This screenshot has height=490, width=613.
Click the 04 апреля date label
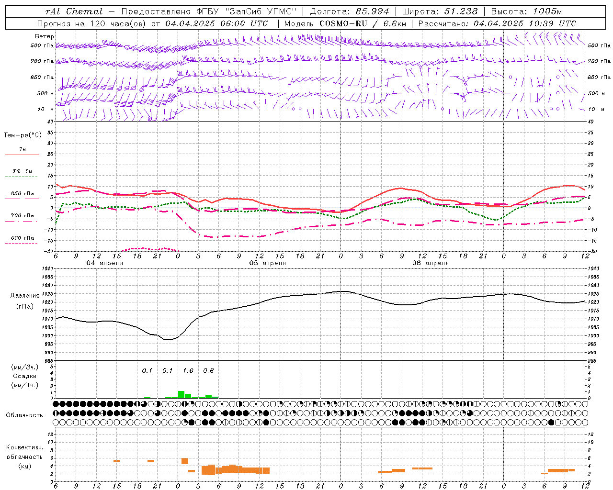coord(104,263)
